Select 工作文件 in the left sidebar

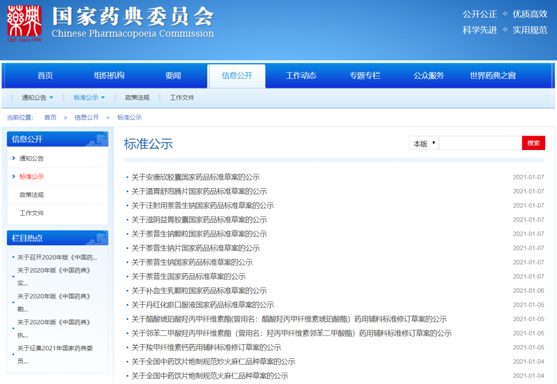[31, 213]
